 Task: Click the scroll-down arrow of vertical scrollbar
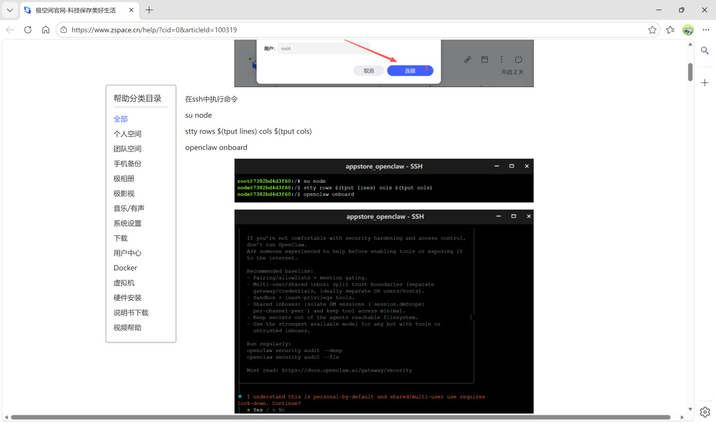690,410
